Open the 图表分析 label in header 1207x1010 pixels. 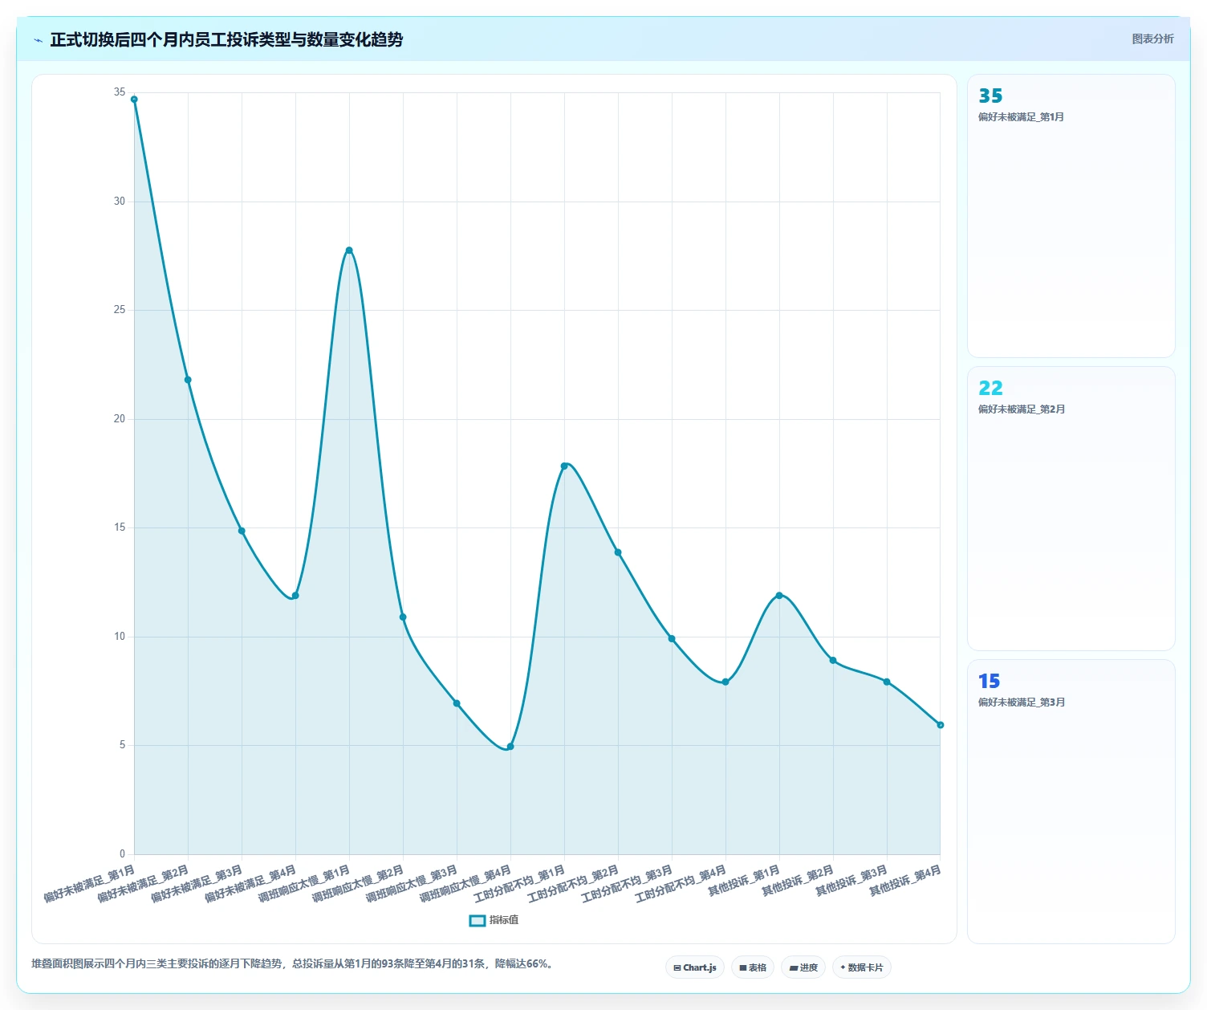(1152, 39)
